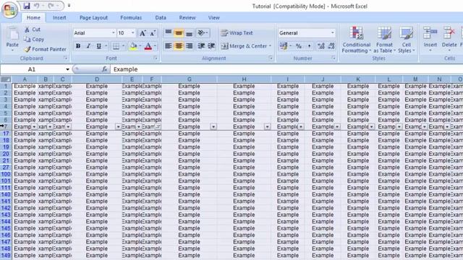
Task: Open the Office Button menu
Action: click(x=9, y=10)
